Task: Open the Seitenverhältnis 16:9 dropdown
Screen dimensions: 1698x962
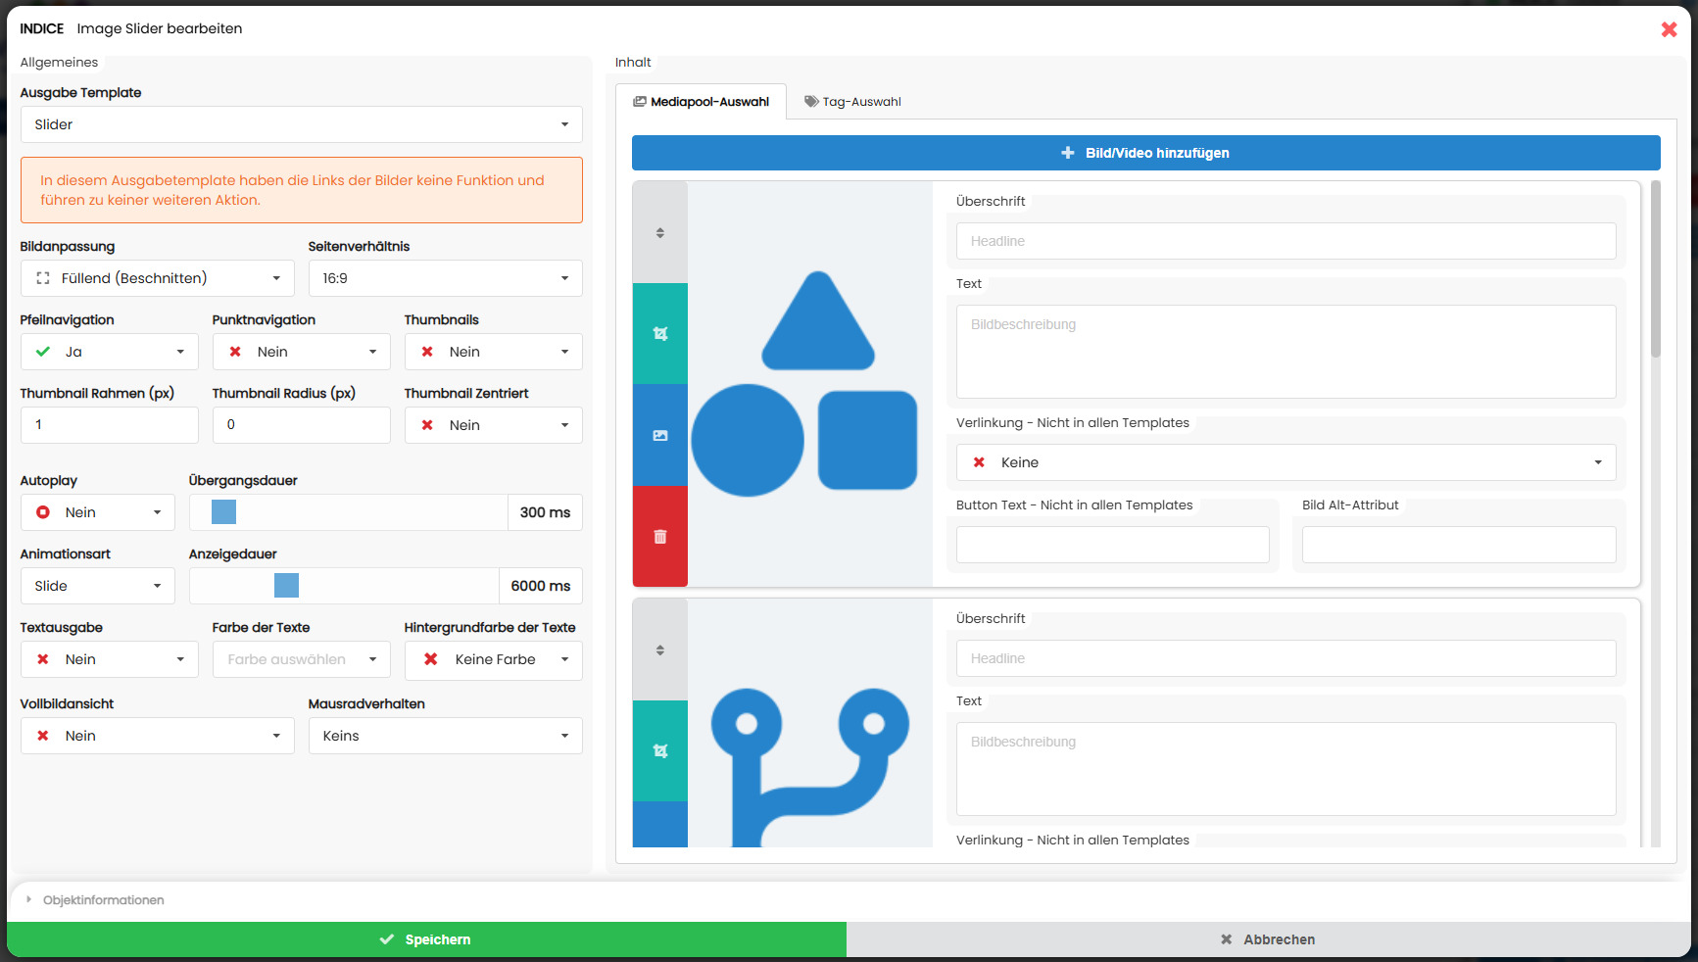Action: (445, 278)
